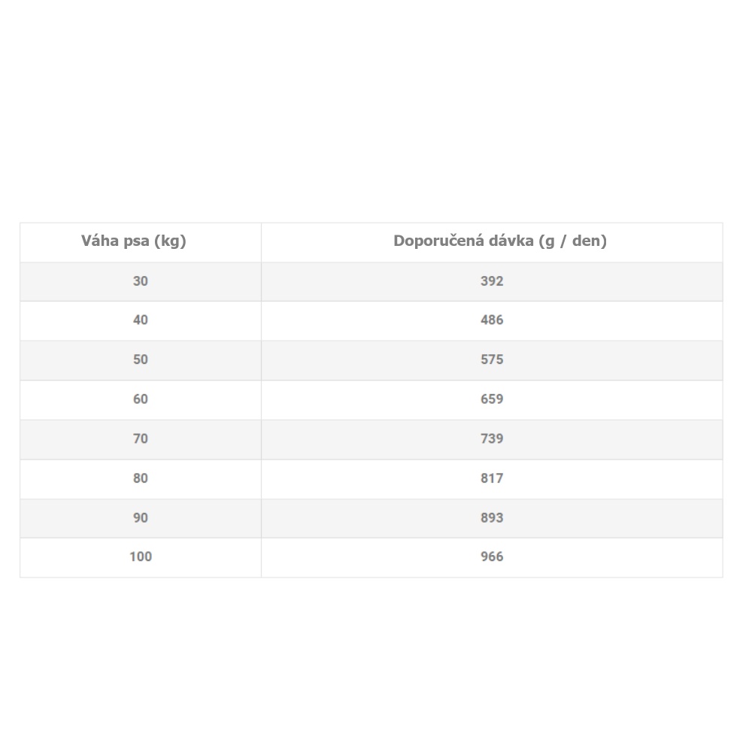Click the 966 dosage value
Image resolution: width=752 pixels, height=752 pixels.
[492, 557]
